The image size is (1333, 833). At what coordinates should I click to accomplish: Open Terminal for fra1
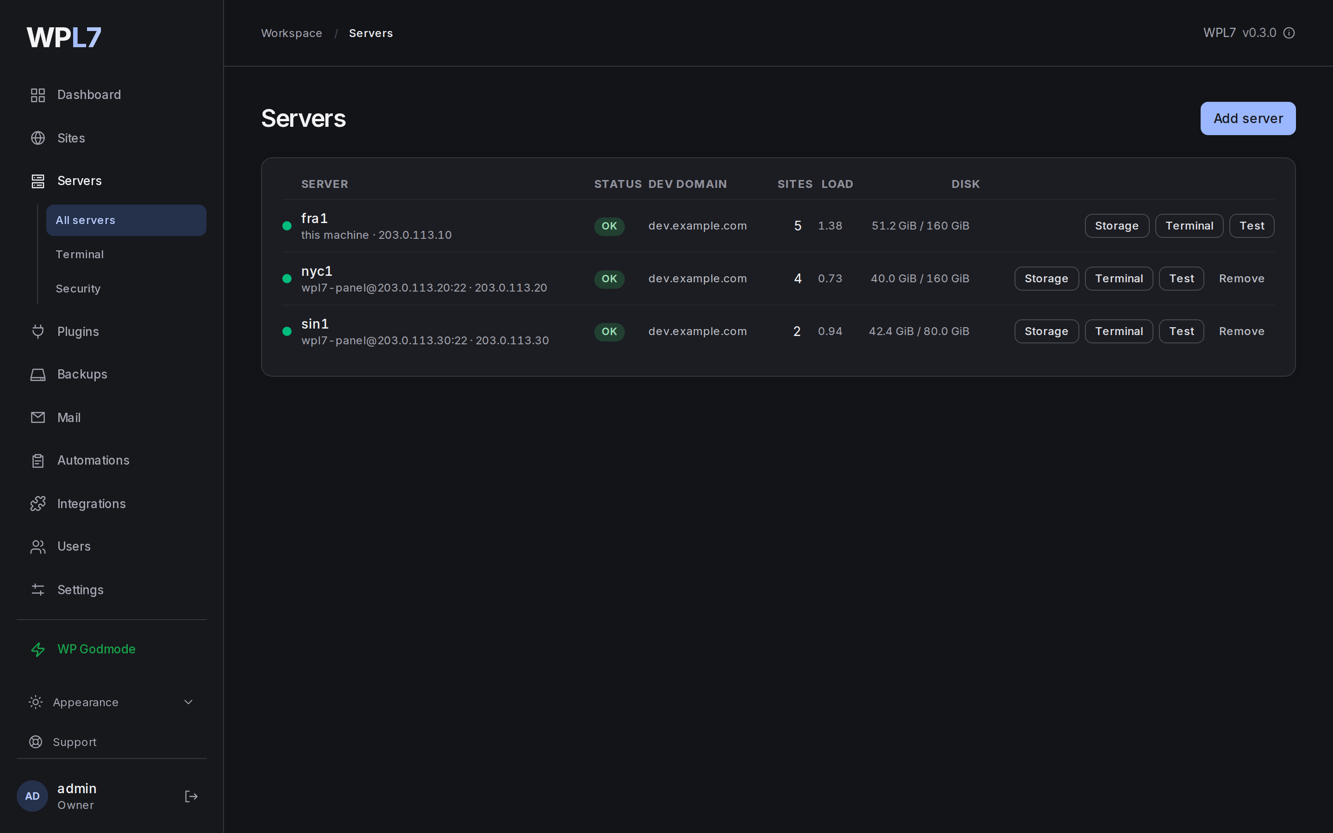[1189, 226]
